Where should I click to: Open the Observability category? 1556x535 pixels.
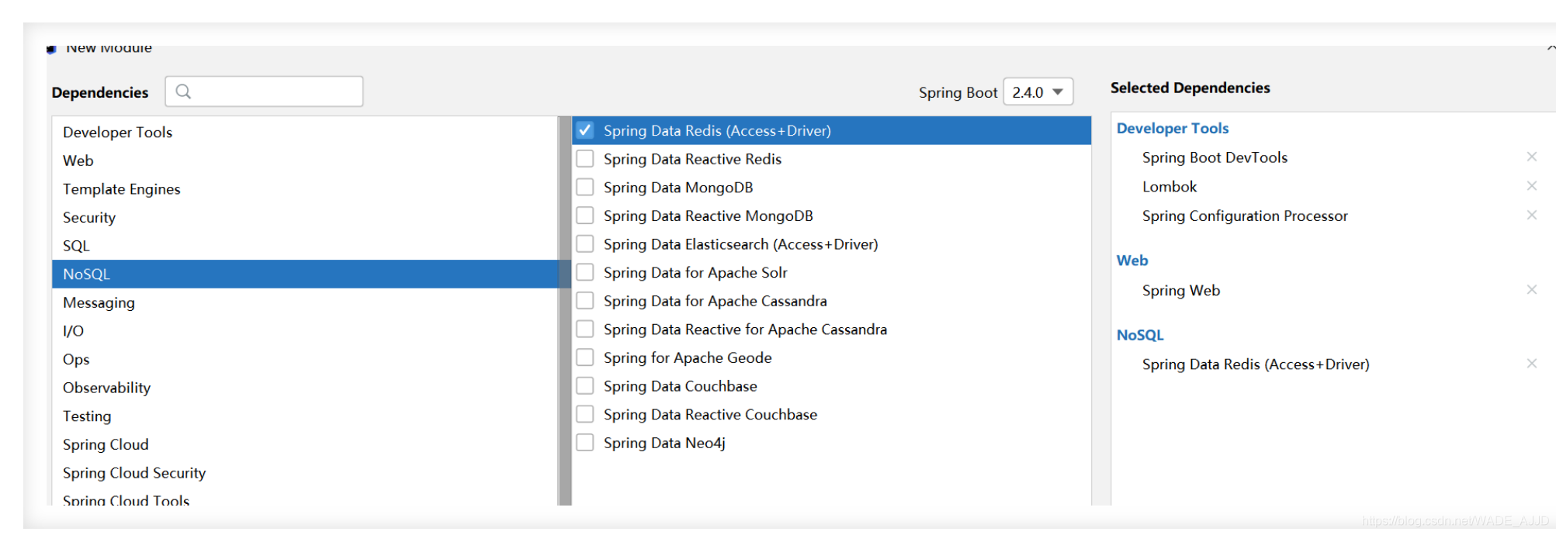pos(305,388)
